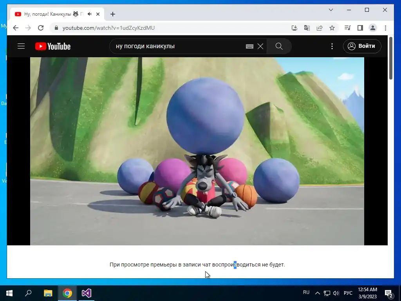Open the volume tray control
This screenshot has height=301, width=401.
pyautogui.click(x=336, y=293)
